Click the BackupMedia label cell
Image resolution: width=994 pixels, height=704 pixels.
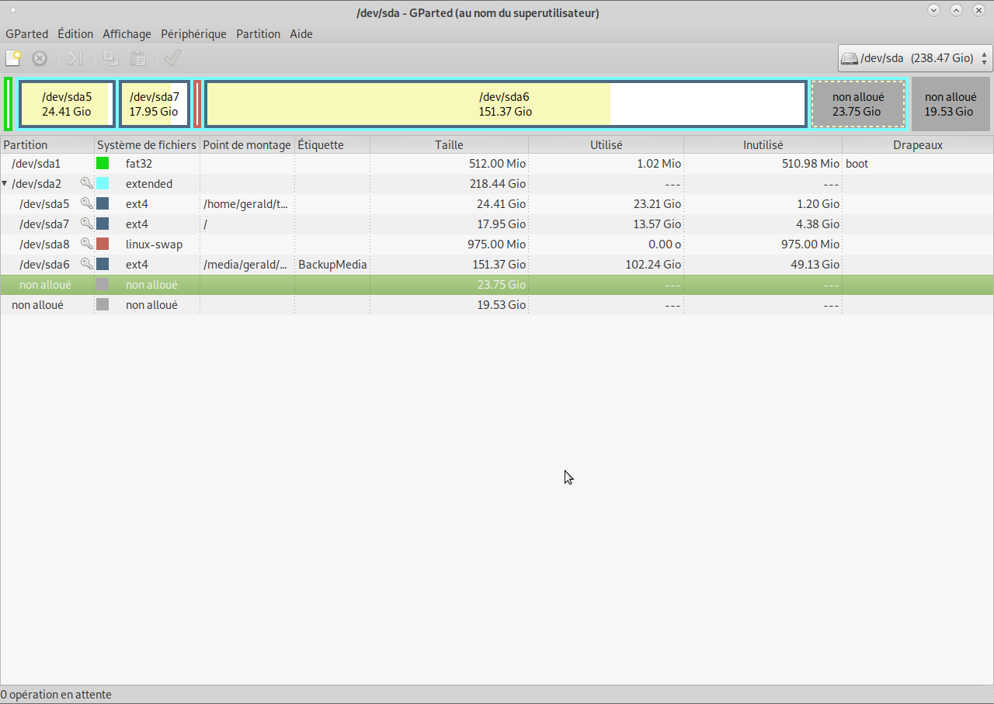point(332,265)
